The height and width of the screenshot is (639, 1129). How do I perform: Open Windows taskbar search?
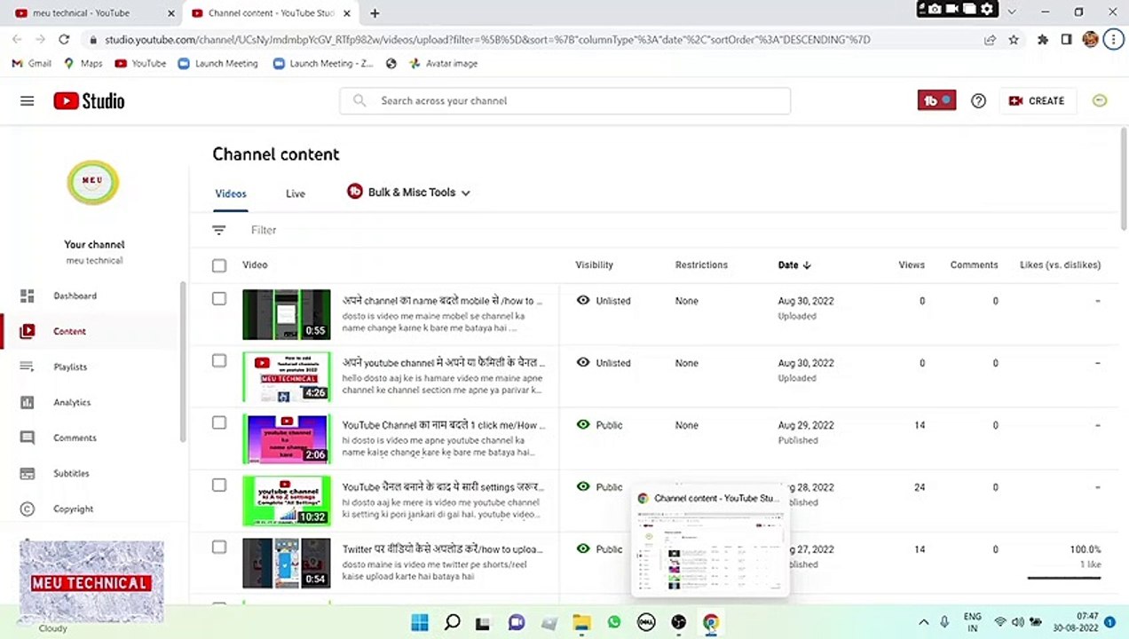[452, 622]
